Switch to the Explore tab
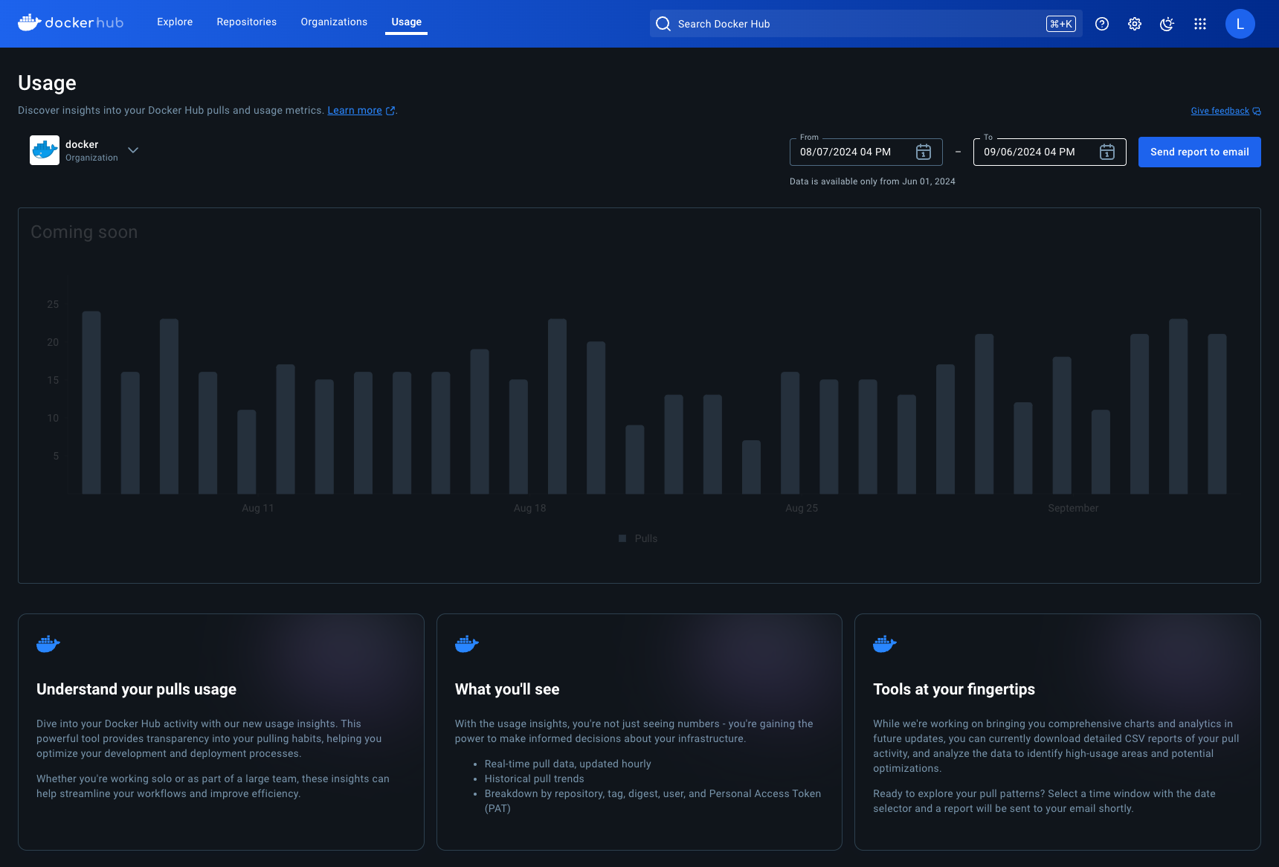Image resolution: width=1279 pixels, height=867 pixels. point(174,22)
